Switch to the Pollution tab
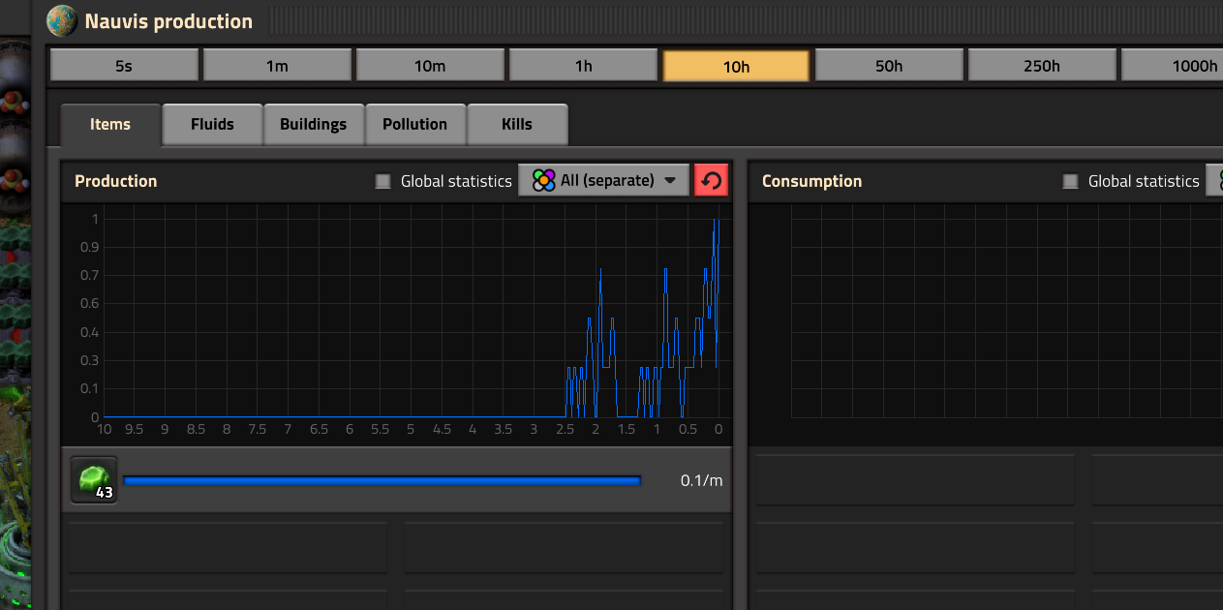The image size is (1223, 610). pyautogui.click(x=414, y=124)
